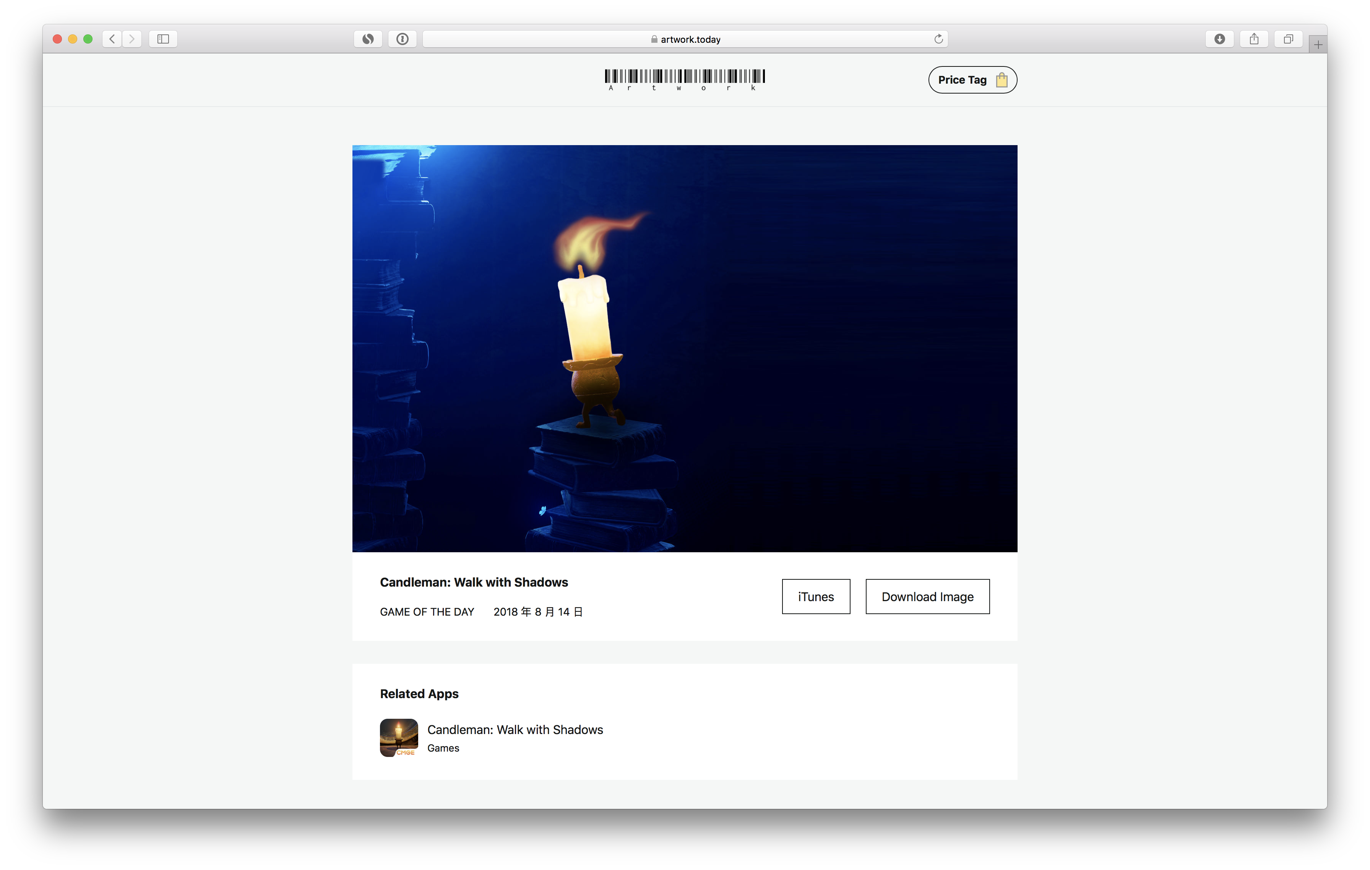
Task: Open Candleman: Walk with Shadows related app link
Action: pyautogui.click(x=514, y=729)
